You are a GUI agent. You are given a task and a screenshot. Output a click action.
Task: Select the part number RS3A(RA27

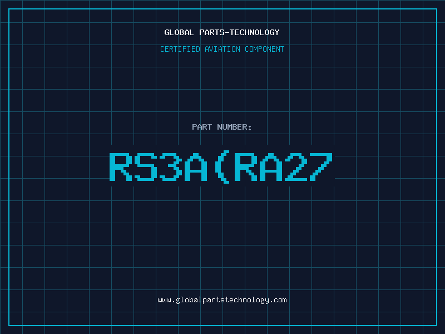[x=221, y=166]
